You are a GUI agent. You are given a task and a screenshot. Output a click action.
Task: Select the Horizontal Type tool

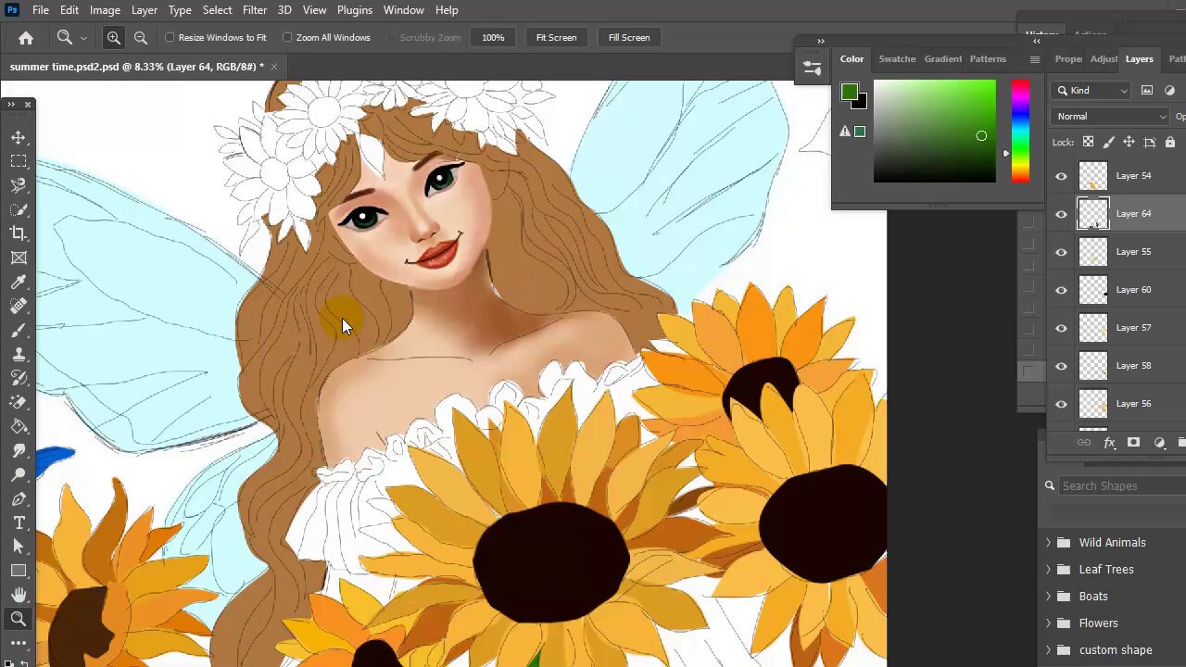[19, 522]
